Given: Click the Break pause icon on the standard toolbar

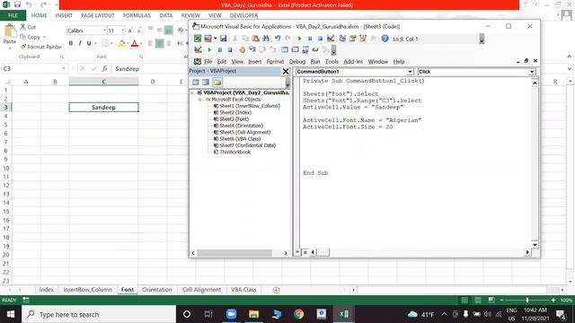Looking at the screenshot, I should tap(310, 39).
